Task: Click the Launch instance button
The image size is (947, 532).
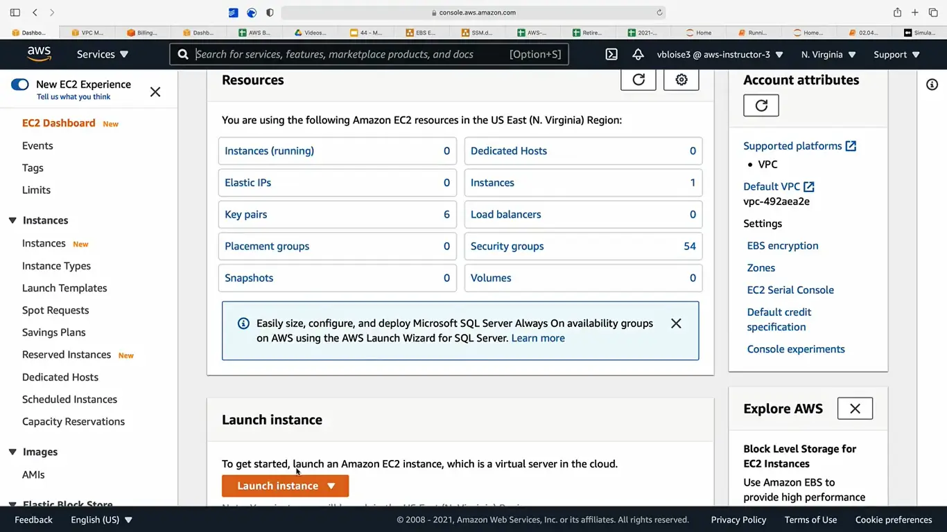Action: pos(285,486)
